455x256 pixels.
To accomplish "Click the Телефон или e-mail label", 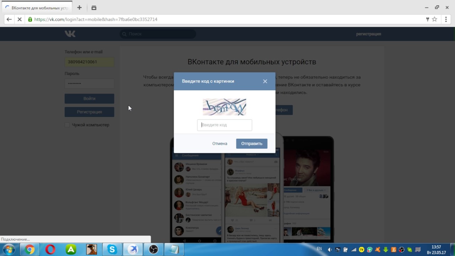I will 84,52.
